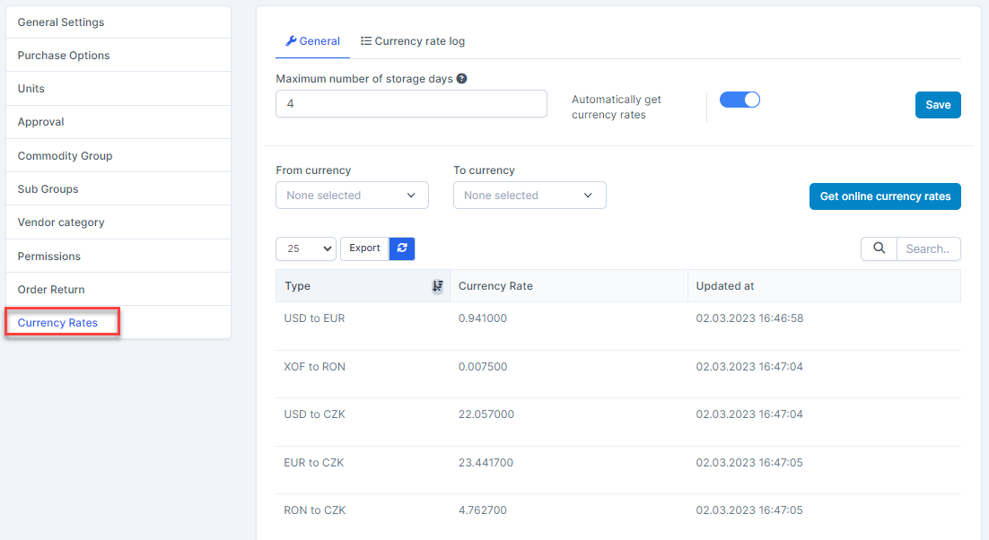Sort by Updated at column header

pos(725,286)
